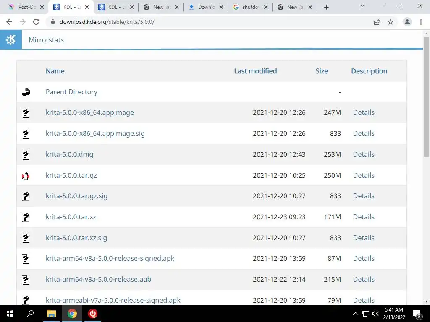Image resolution: width=430 pixels, height=322 pixels.
Task: Sort the listing by Description column
Action: (x=369, y=71)
